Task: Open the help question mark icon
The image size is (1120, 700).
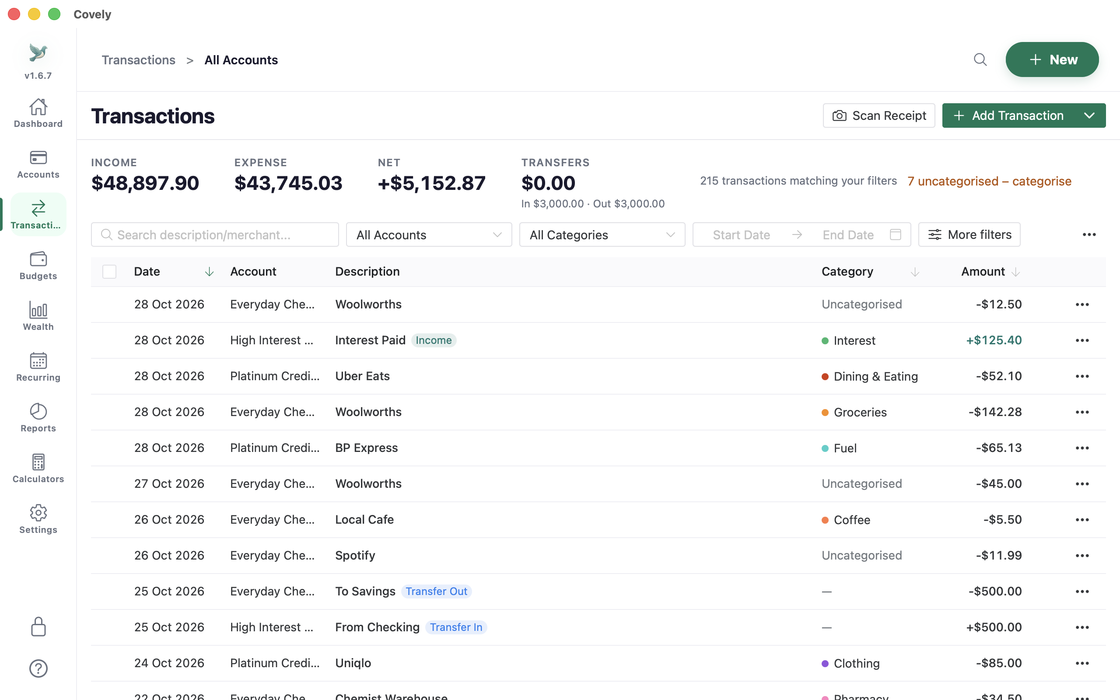Action: [38, 668]
